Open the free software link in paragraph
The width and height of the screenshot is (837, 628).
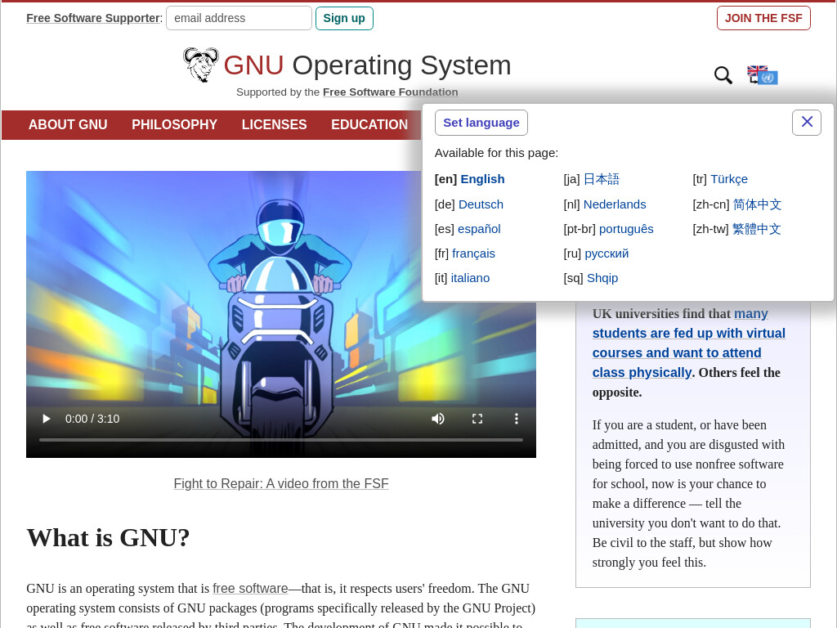pyautogui.click(x=250, y=589)
